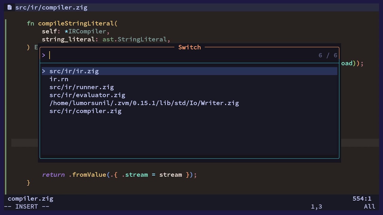Switch to src/ir/runner.zig buffer

pyautogui.click(x=81, y=87)
